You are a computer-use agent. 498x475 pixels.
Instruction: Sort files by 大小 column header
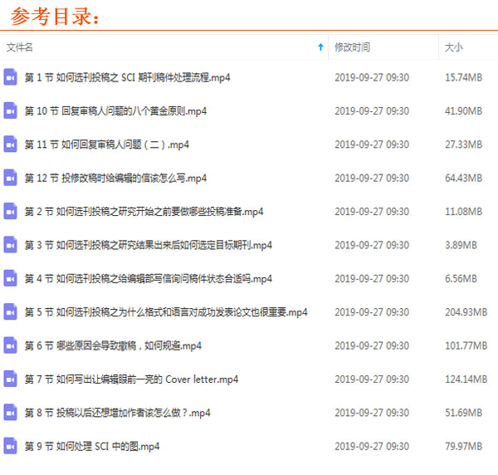[x=453, y=47]
